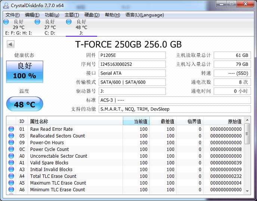Click the 属性名称 column header
The width and height of the screenshot is (257, 201).
click(x=75, y=121)
